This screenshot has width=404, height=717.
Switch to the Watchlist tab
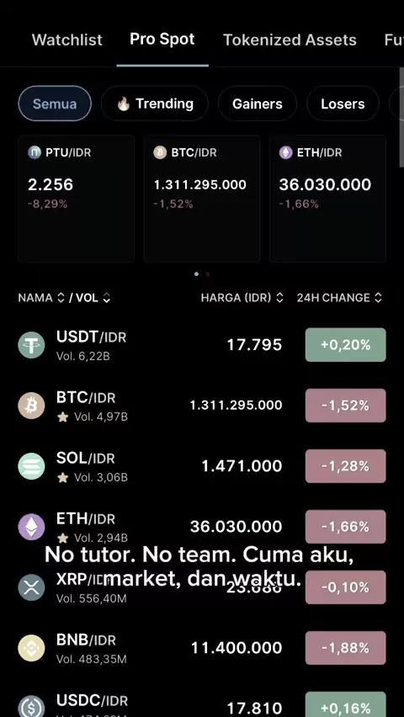67,40
